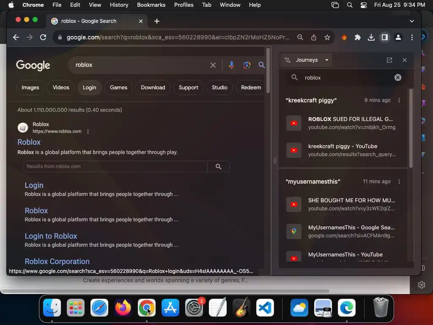433x325 pixels.
Task: Click the Google search magnifier button
Action: pos(261,65)
